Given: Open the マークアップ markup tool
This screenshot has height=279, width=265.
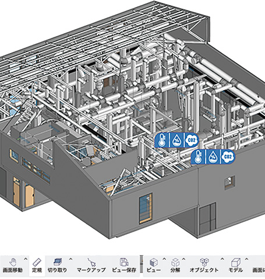Looking at the screenshot, I should (x=91, y=266).
